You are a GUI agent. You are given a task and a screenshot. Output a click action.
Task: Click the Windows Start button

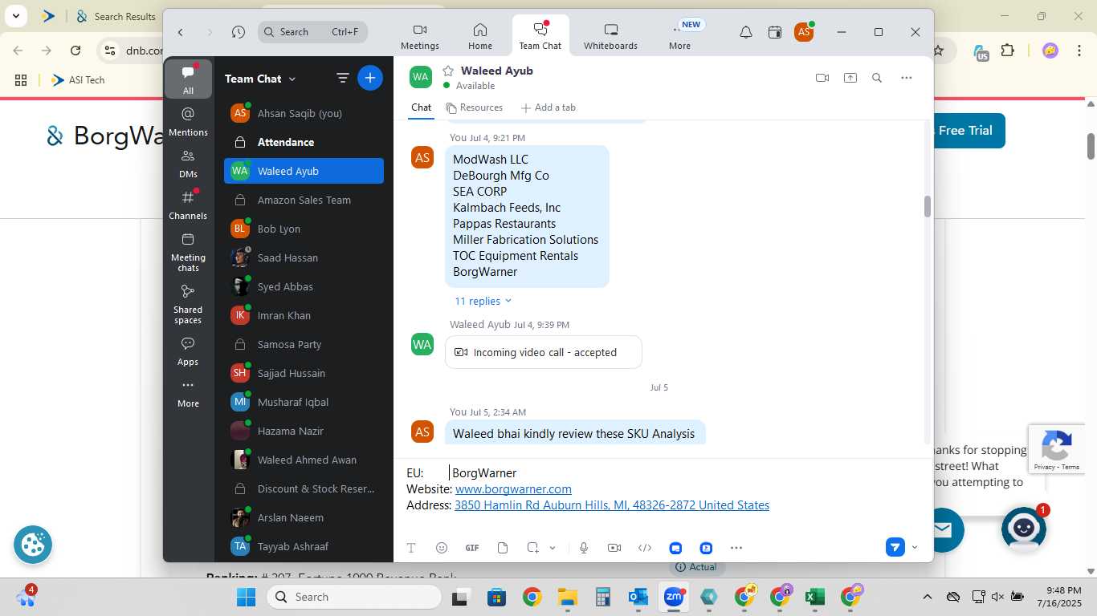coord(246,597)
